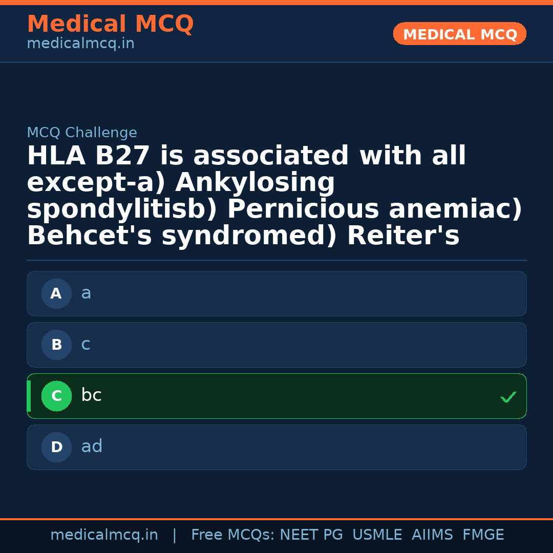The width and height of the screenshot is (553, 553).
Task: Click NEET PG in the footer
Action: coord(311,535)
